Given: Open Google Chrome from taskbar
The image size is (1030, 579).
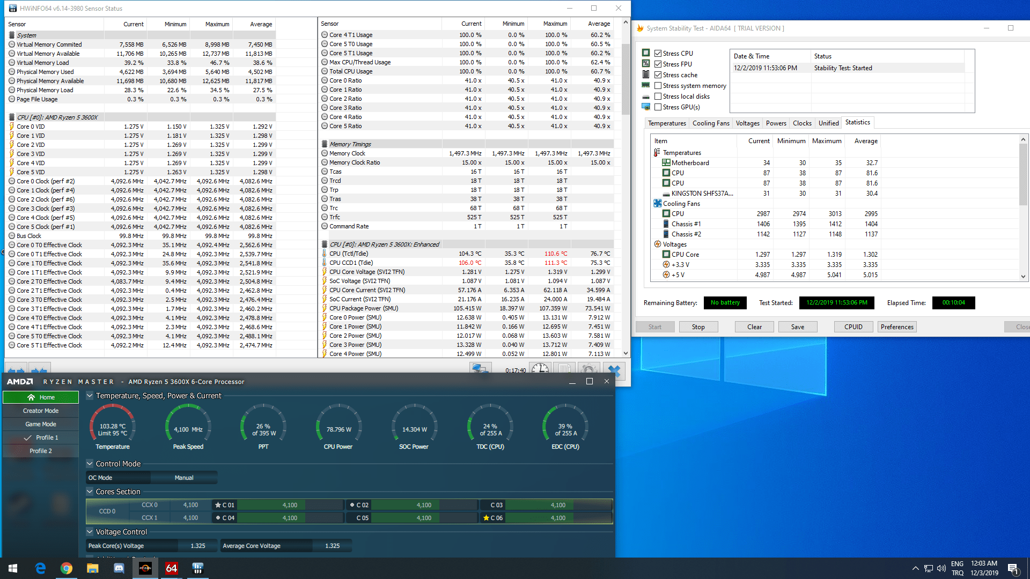Looking at the screenshot, I should coord(67,568).
